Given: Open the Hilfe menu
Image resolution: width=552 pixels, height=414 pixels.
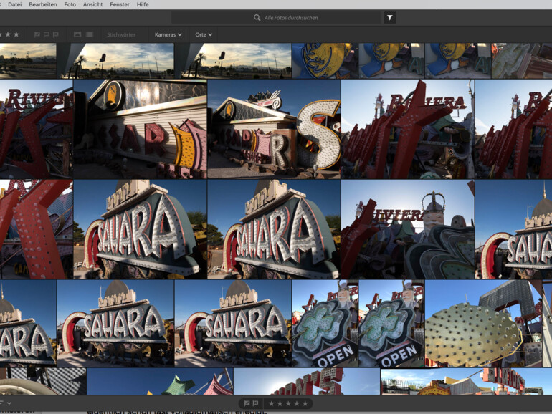Looking at the screenshot, I should (143, 4).
